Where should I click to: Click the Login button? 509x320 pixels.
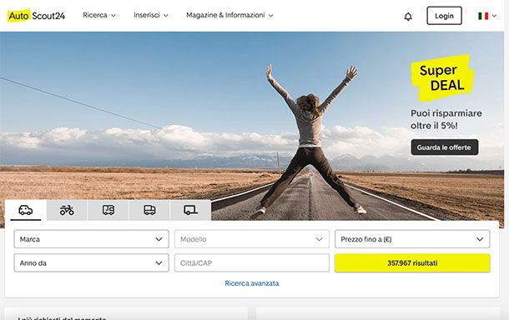(x=444, y=16)
